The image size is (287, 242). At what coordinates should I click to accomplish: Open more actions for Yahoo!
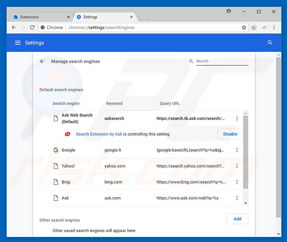tap(237, 166)
